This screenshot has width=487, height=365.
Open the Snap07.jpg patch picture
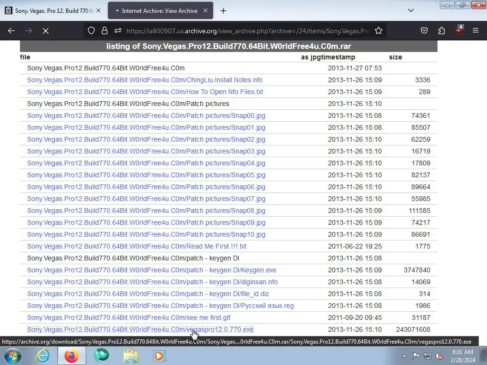tap(146, 199)
